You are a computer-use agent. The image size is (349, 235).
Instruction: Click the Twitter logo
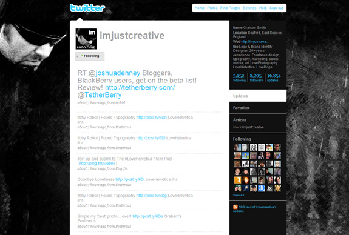tap(87, 8)
